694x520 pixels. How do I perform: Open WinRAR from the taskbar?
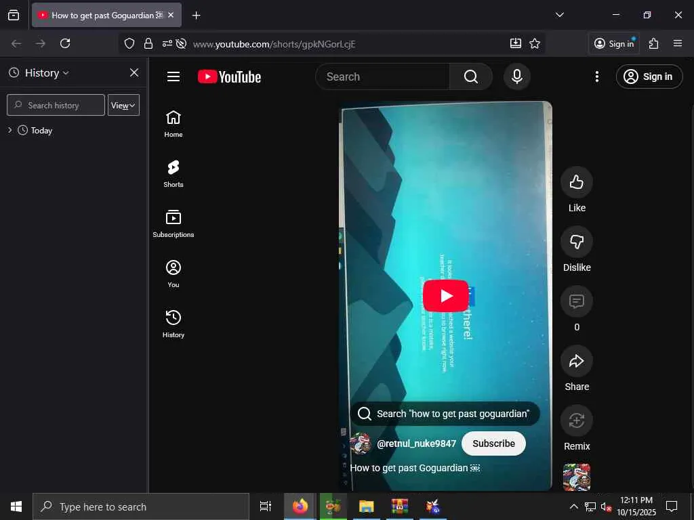[399, 506]
